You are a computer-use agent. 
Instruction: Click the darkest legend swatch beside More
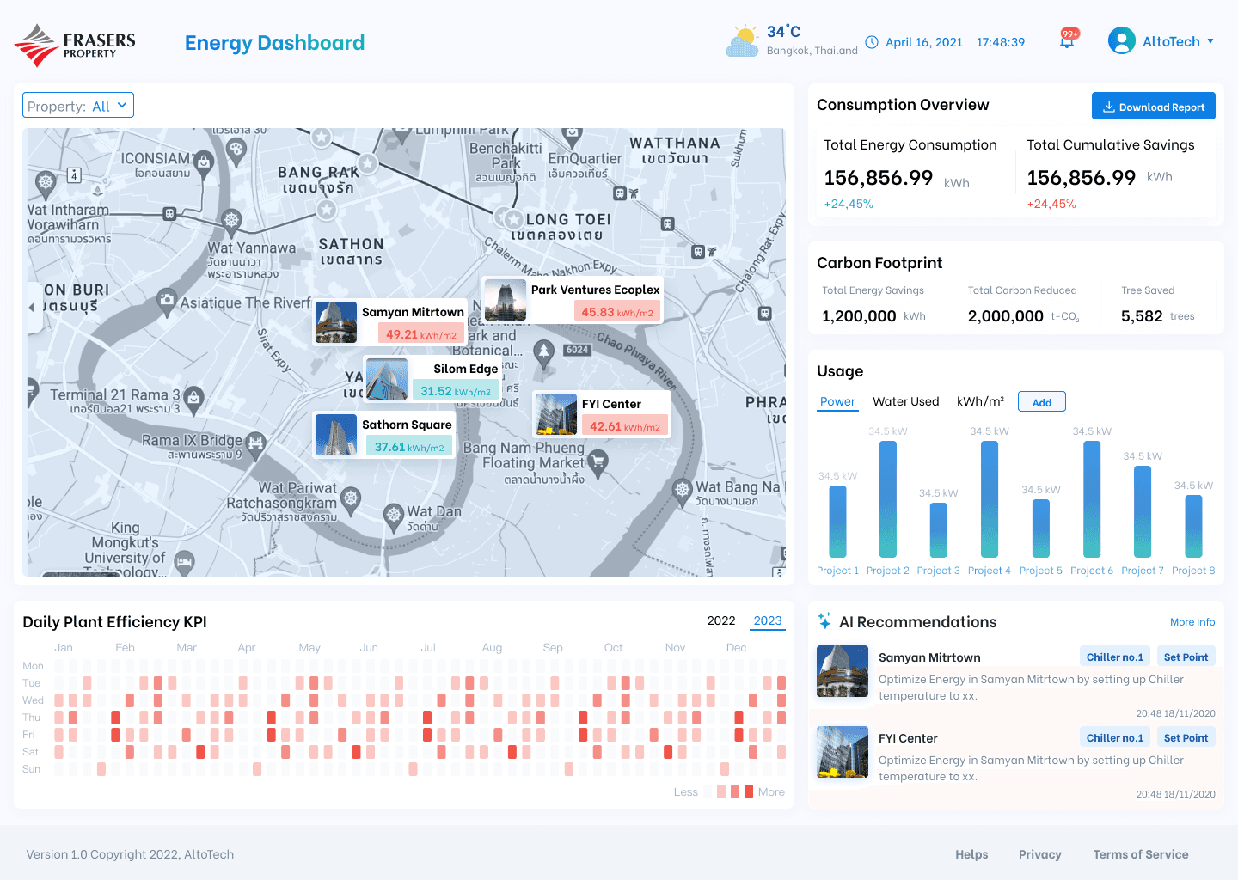[749, 791]
